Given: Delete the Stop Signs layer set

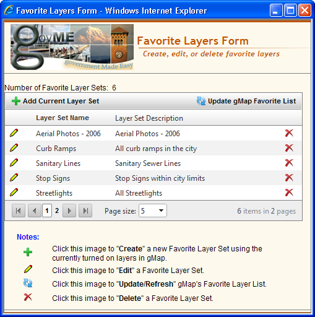Looking at the screenshot, I should coord(289,178).
